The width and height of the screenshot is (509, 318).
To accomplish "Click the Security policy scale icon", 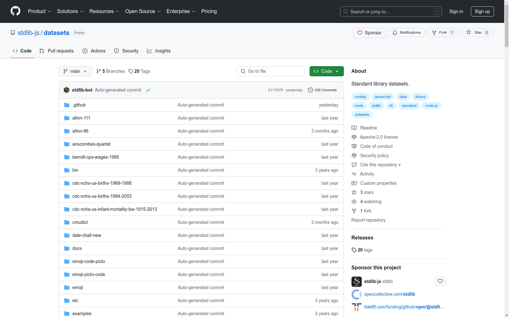I will tap(354, 156).
